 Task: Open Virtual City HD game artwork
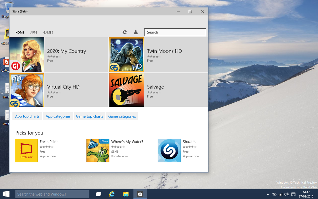coord(27,90)
